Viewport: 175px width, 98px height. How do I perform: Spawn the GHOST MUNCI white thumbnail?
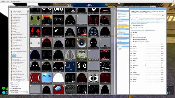click(35, 44)
